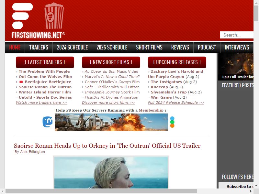Click the New Short Films header button
The width and height of the screenshot is (259, 194).
click(111, 62)
